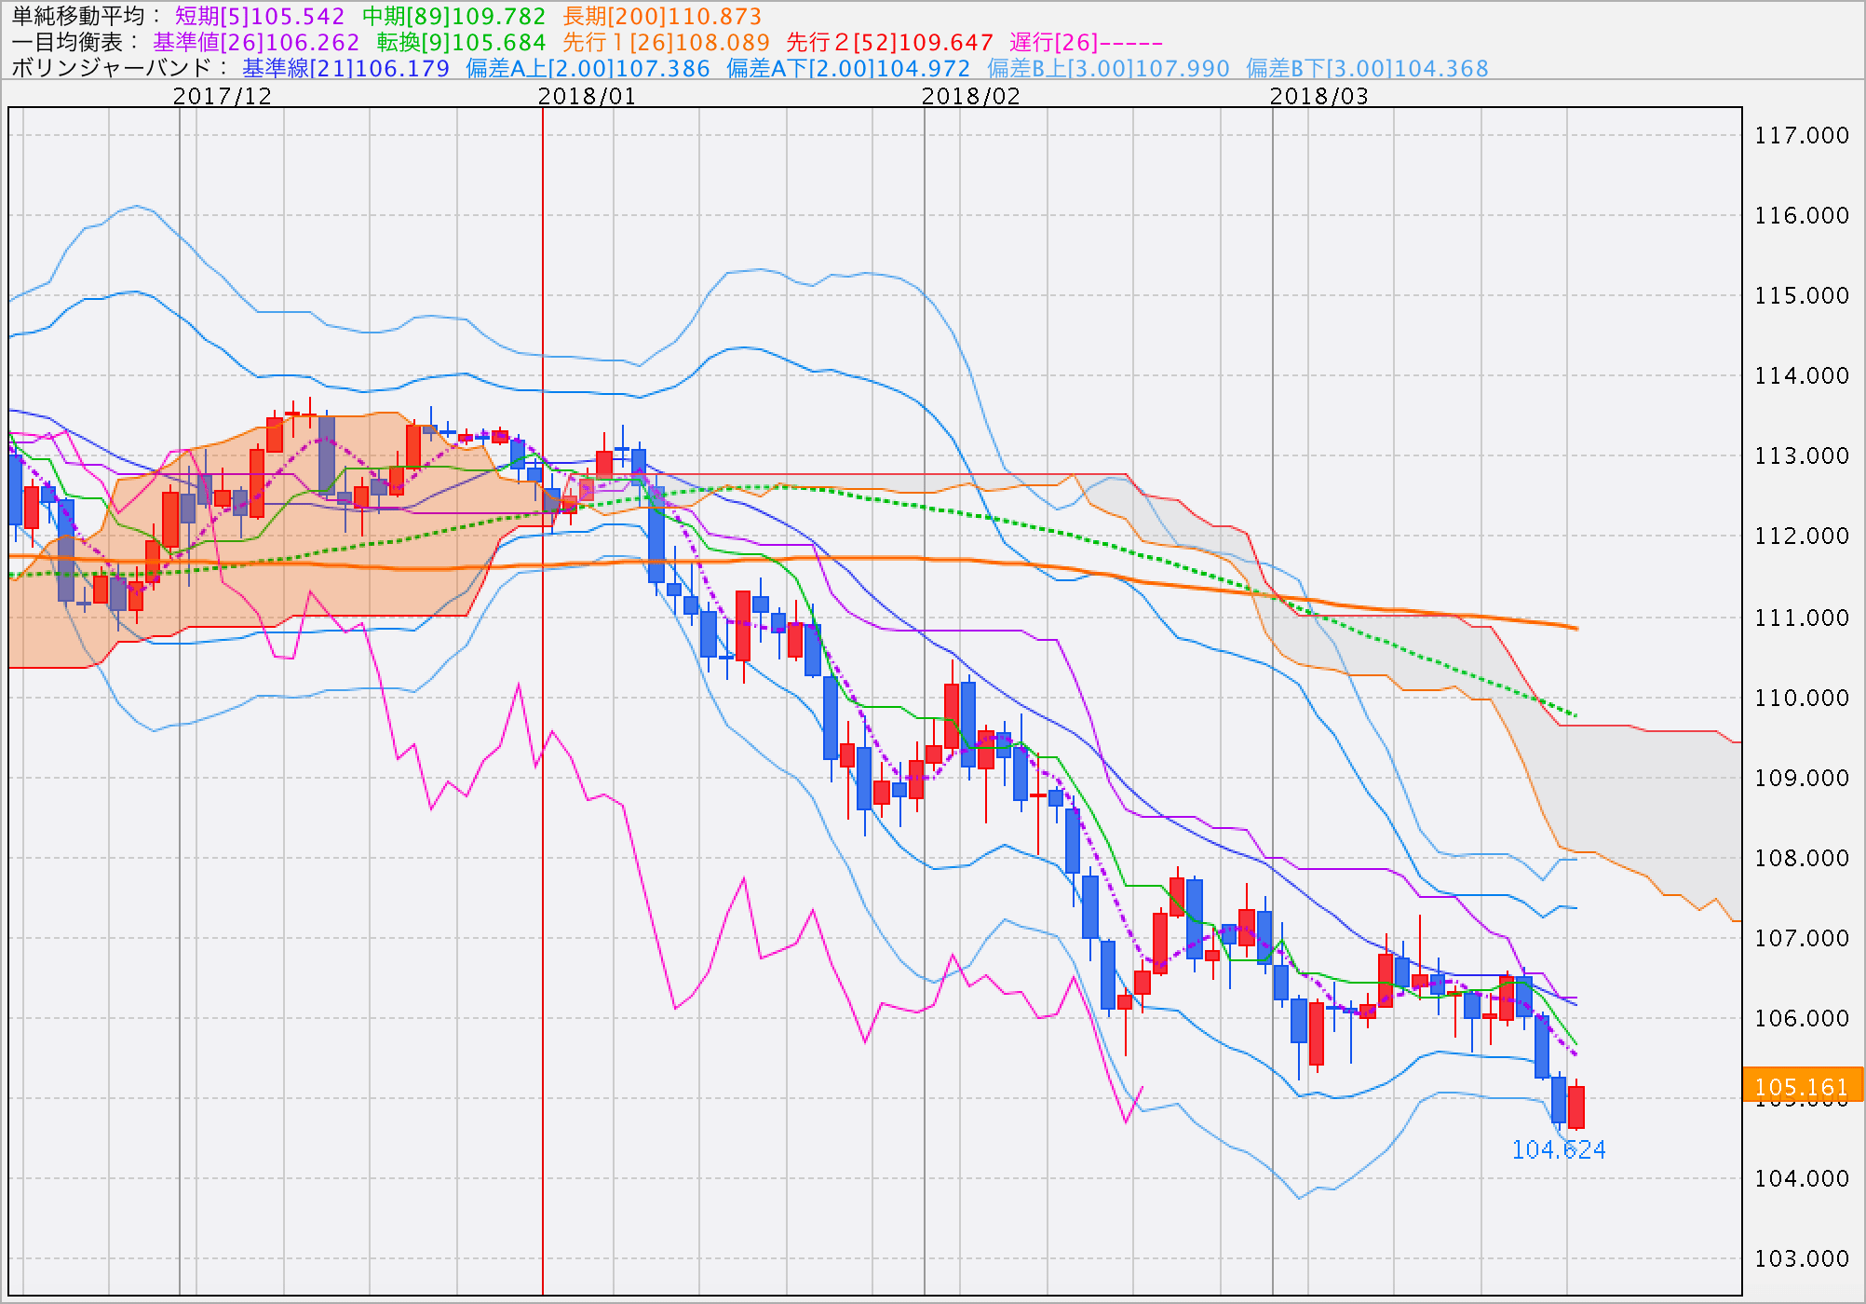
Task: Click the 112.000 price axis label
Action: (1802, 537)
